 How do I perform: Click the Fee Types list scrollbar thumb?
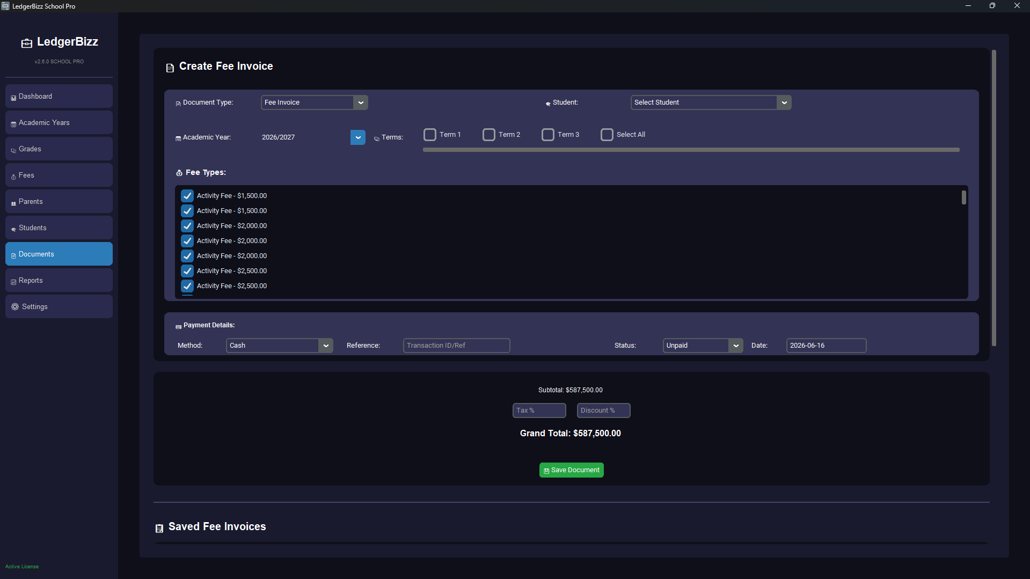(964, 197)
